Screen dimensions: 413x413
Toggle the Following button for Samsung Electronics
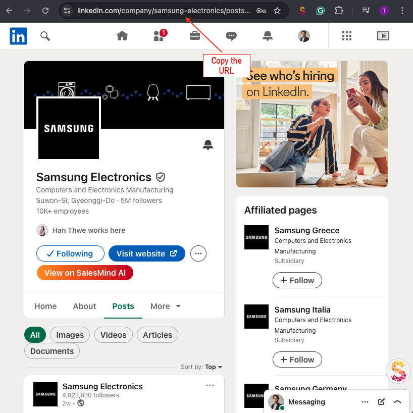tap(70, 253)
